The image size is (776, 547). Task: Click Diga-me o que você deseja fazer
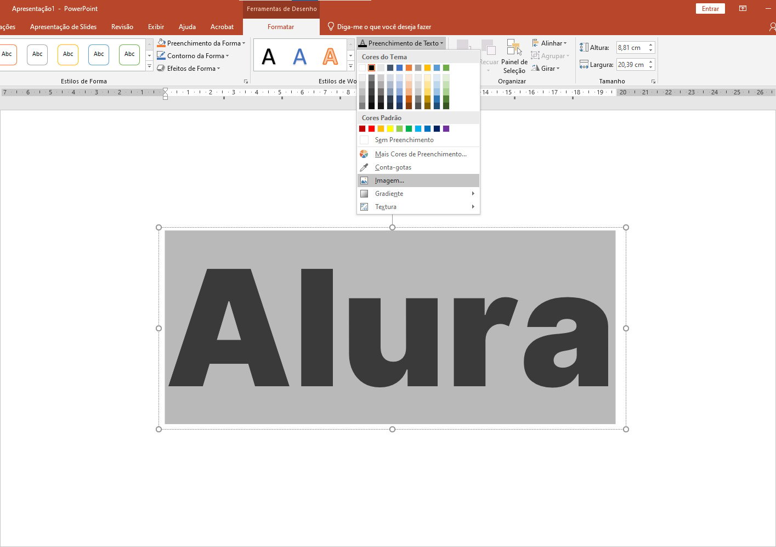point(384,26)
